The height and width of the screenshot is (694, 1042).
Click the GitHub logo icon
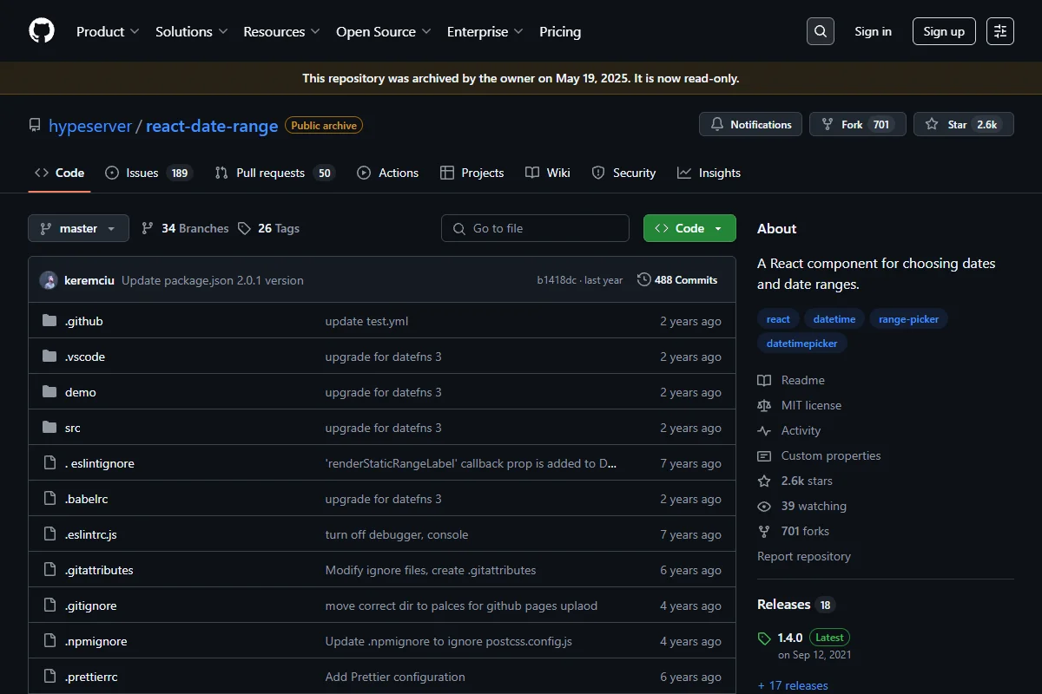tap(42, 31)
